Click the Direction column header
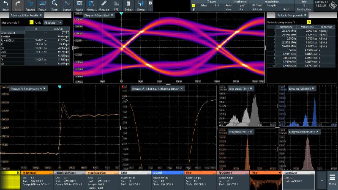The width and height of the screenshot is (338, 190). click(327, 27)
